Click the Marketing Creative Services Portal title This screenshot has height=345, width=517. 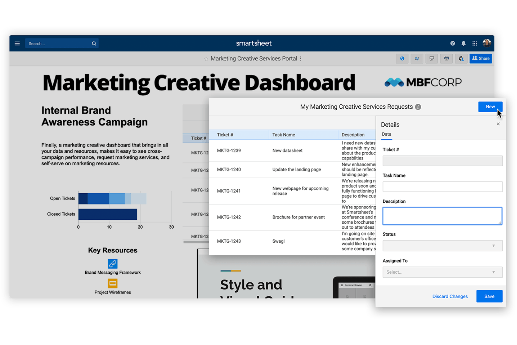(254, 59)
